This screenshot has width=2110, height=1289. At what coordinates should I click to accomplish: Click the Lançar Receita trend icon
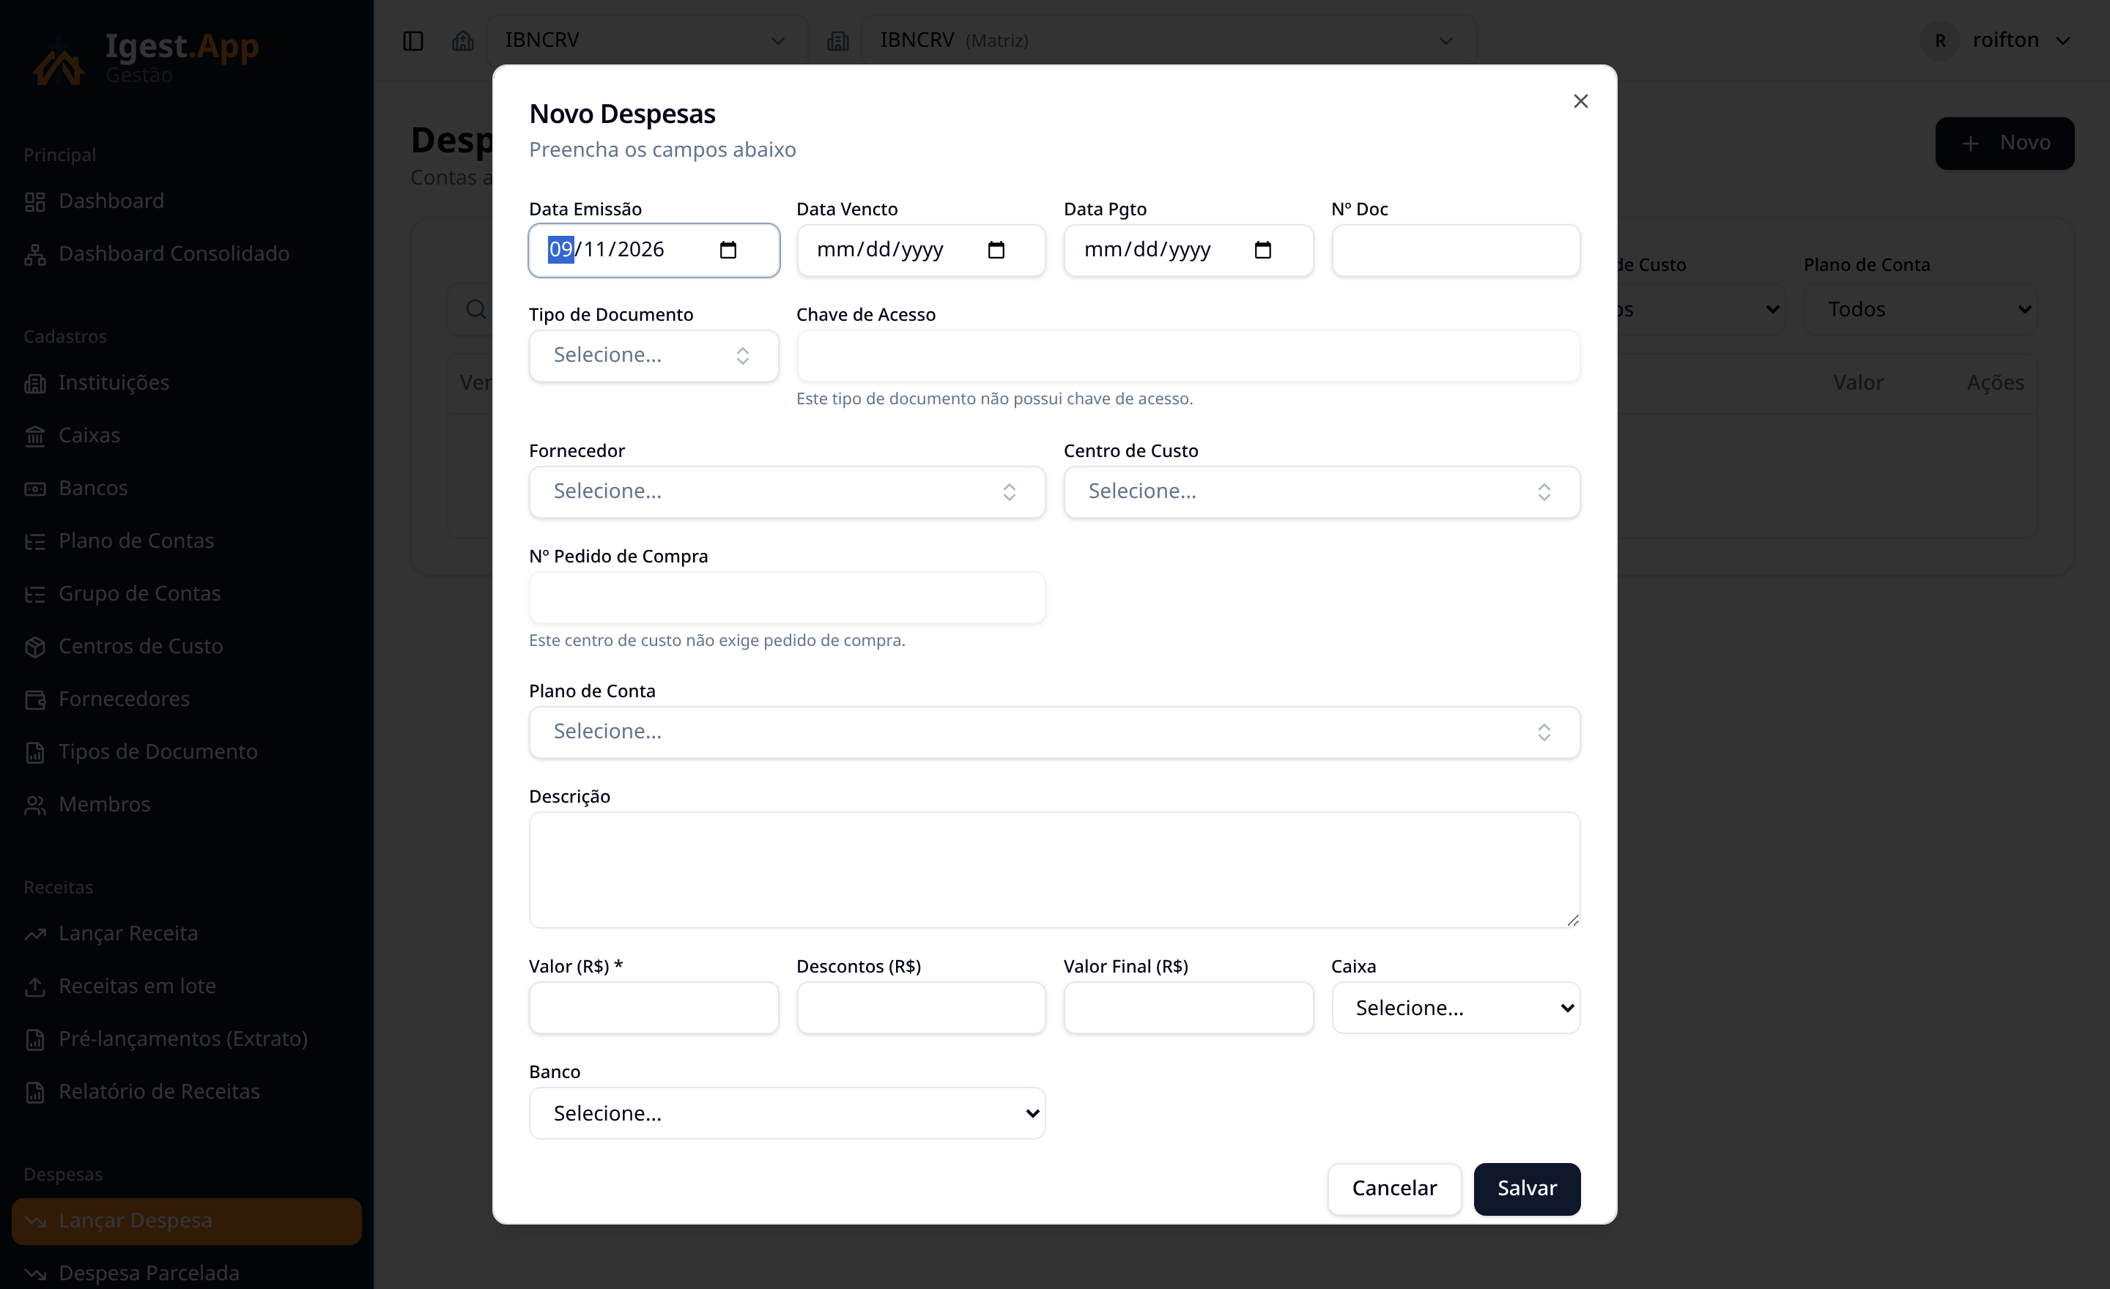click(35, 934)
